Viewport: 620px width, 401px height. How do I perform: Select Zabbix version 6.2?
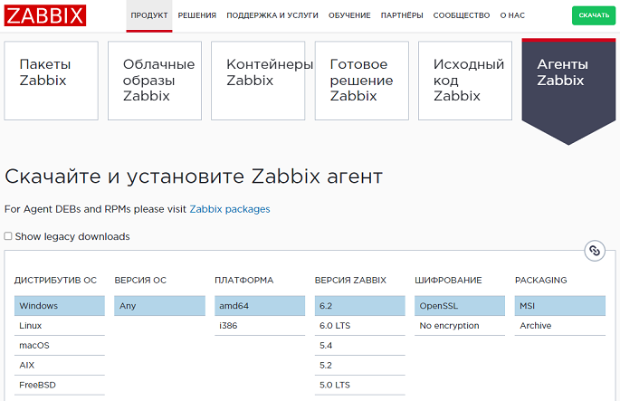(360, 306)
